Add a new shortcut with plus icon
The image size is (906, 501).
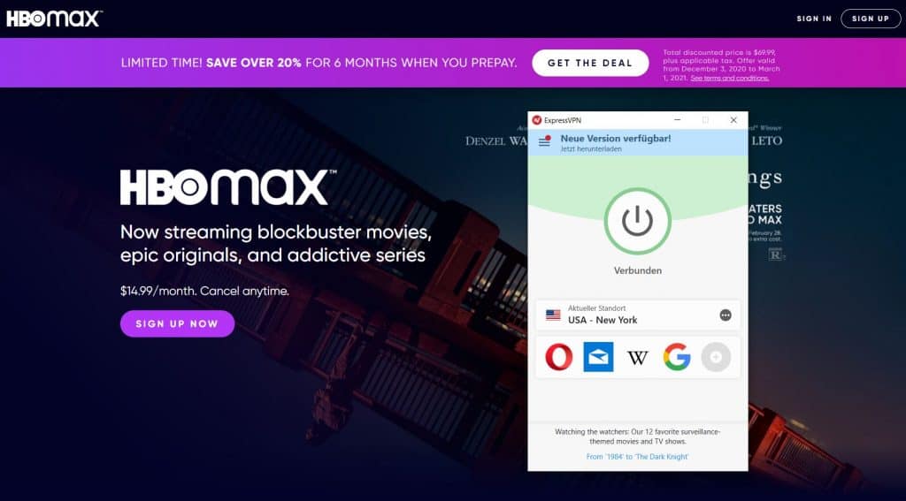pos(716,357)
